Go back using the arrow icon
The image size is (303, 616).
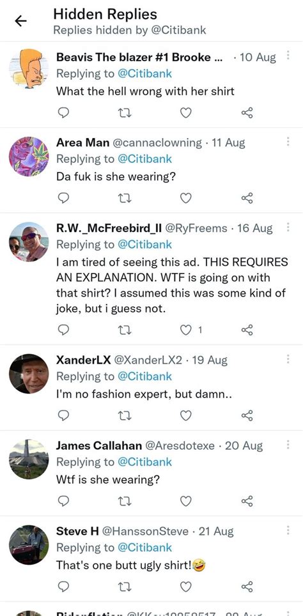point(20,22)
